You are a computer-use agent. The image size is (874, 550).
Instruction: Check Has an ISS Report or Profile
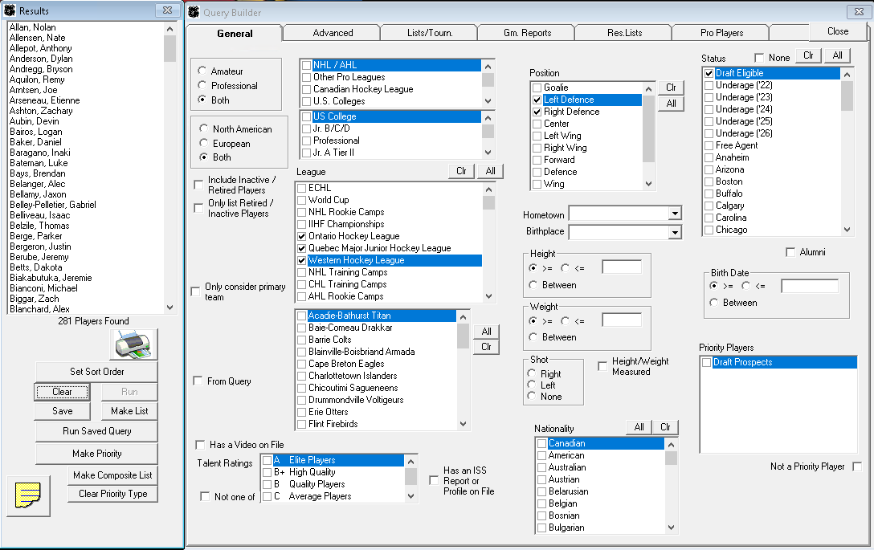click(x=434, y=480)
